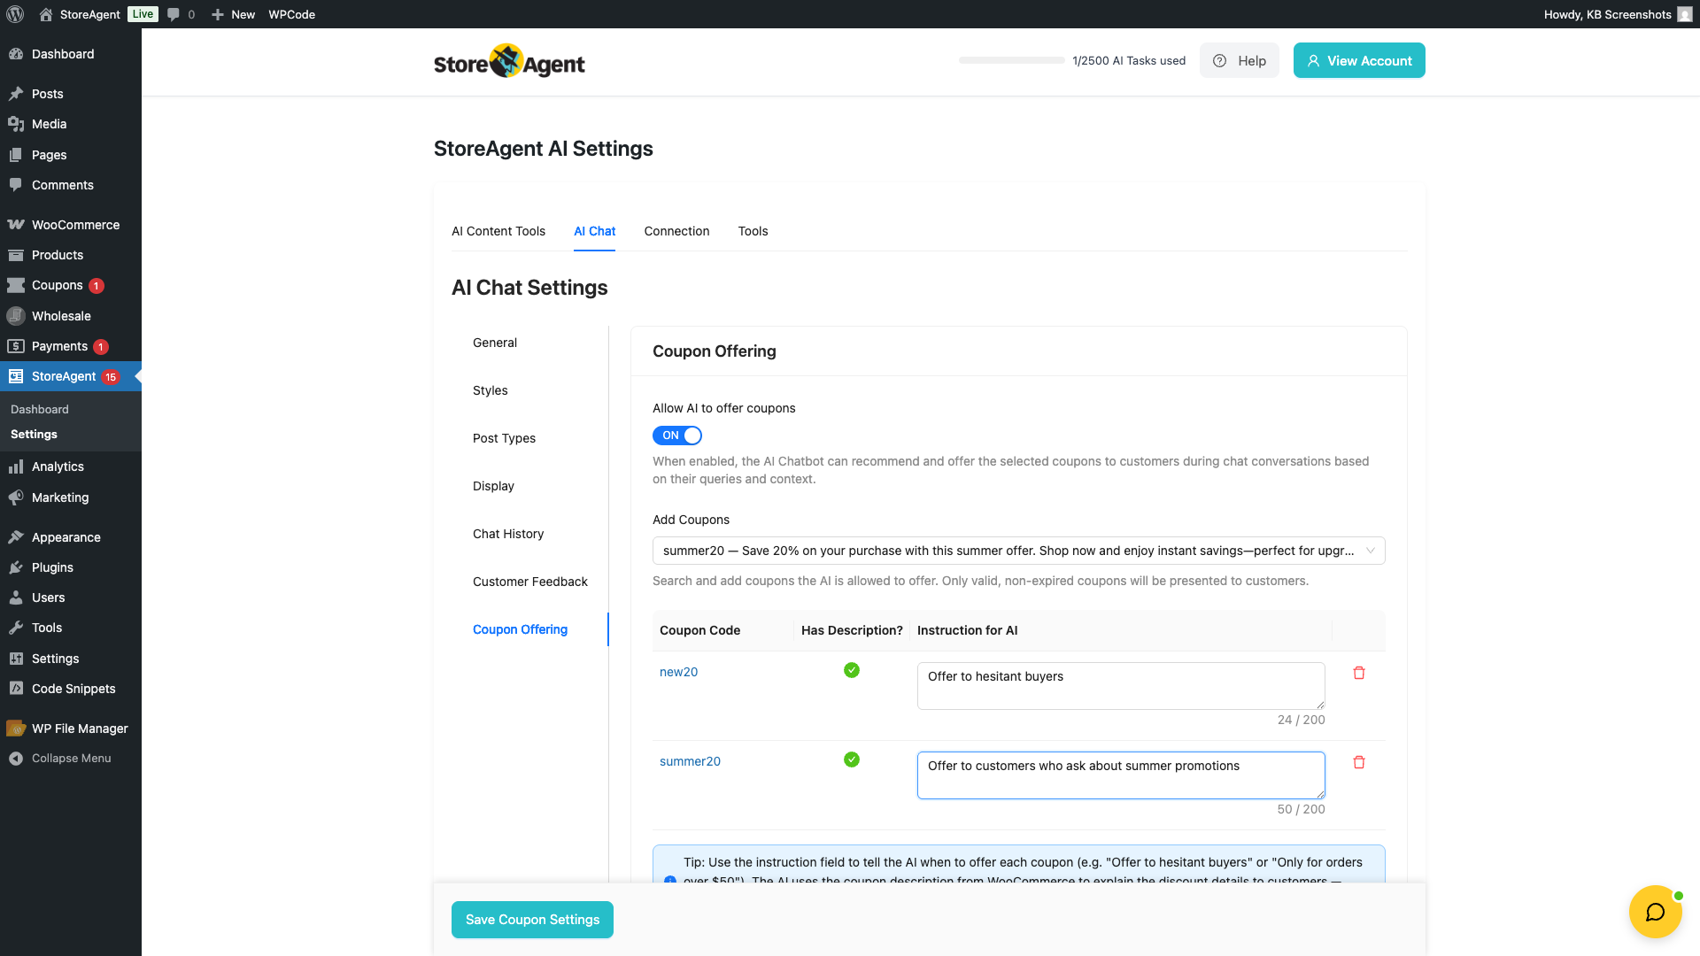Open the Tools settings tab

click(x=753, y=231)
